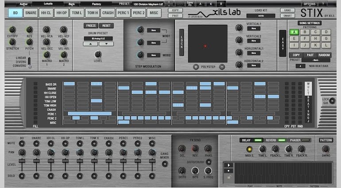Screen dimensions: 341x188
Task: Mute the BD channel
Action: (22, 143)
